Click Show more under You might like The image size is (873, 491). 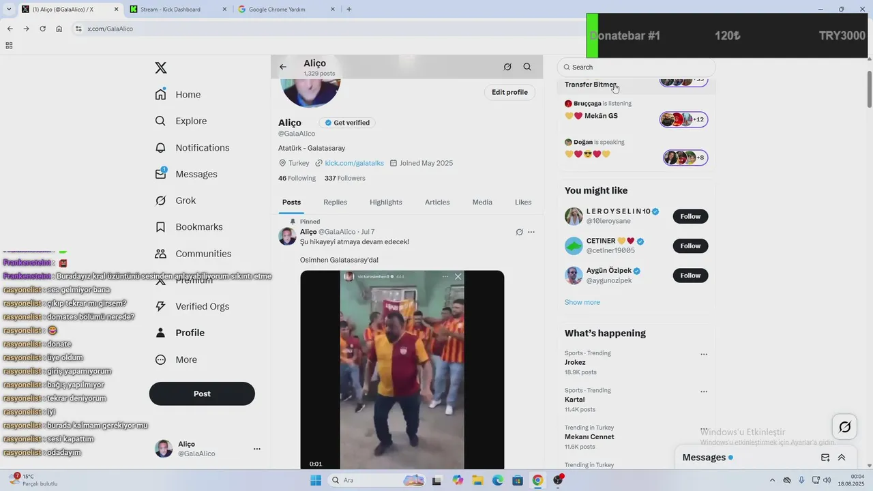click(x=582, y=302)
